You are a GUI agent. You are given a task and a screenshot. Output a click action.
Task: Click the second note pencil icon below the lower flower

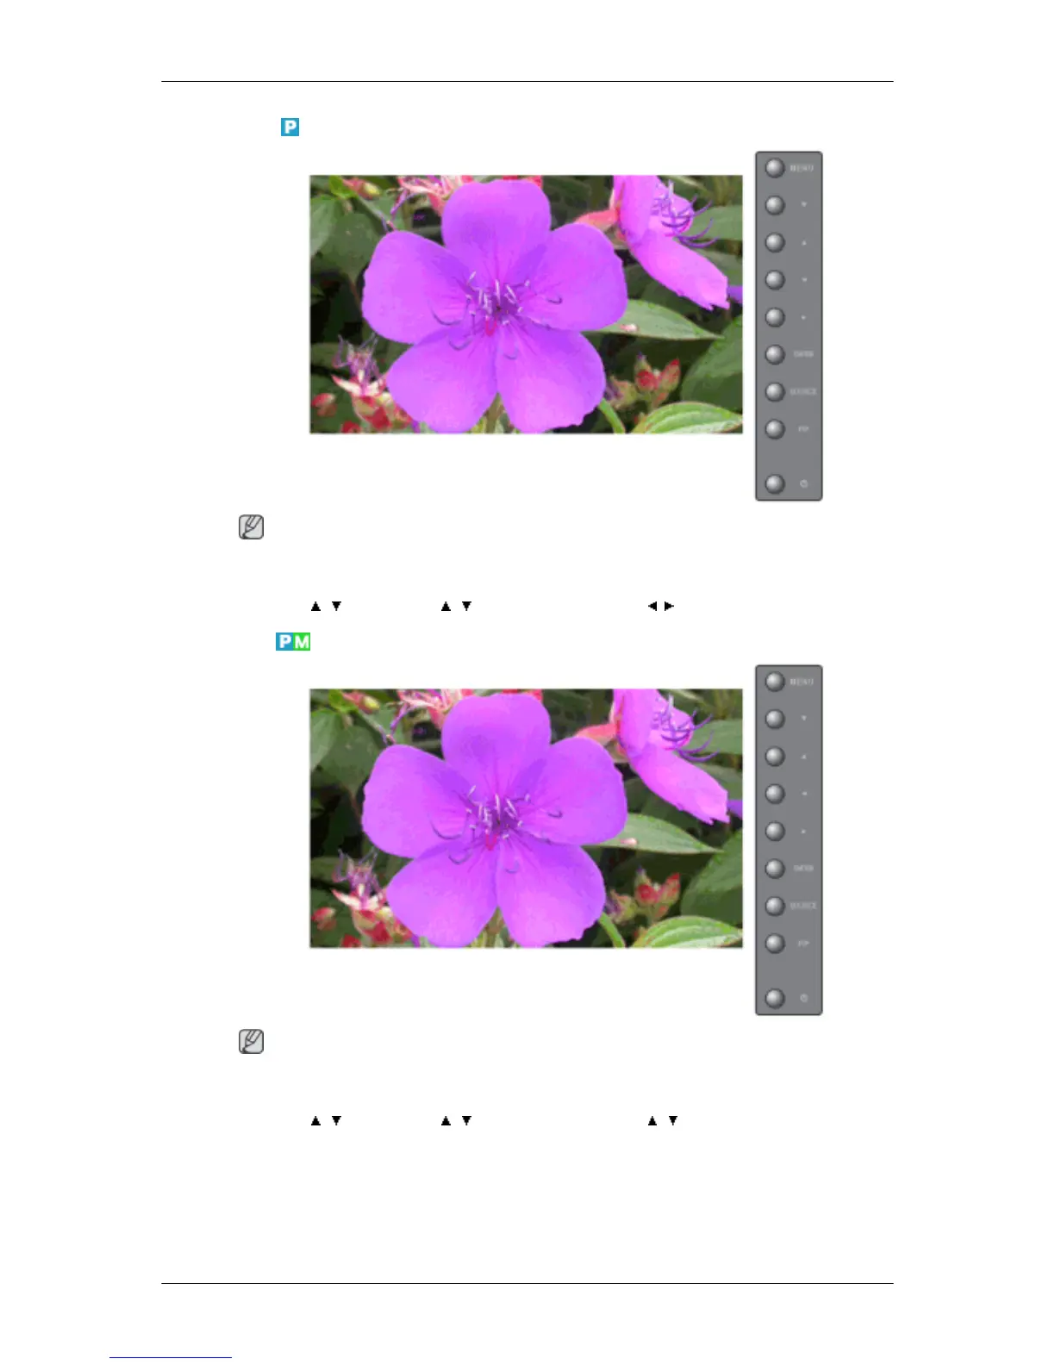click(x=251, y=1042)
